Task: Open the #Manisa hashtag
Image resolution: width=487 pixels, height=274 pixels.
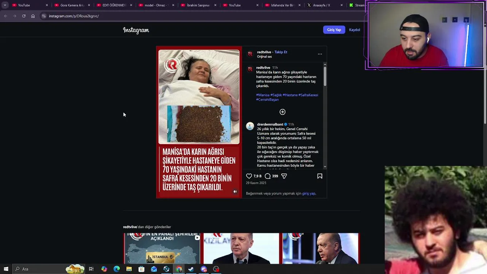Action: click(263, 95)
